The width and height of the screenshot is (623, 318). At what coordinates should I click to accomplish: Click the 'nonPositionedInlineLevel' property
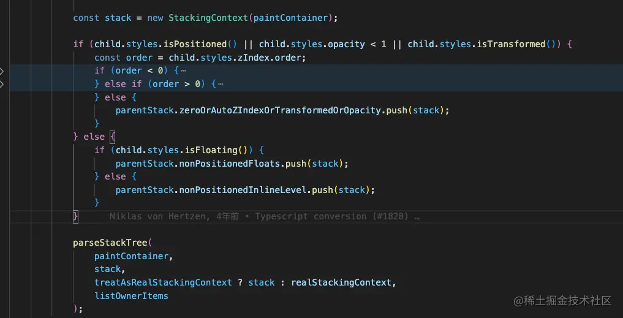(243, 190)
